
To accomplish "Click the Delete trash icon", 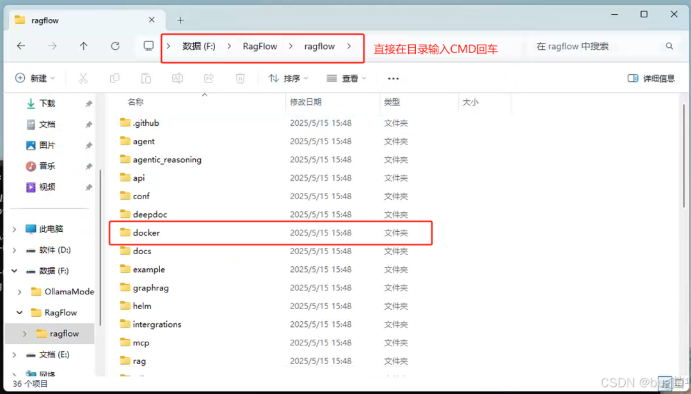I will (240, 79).
